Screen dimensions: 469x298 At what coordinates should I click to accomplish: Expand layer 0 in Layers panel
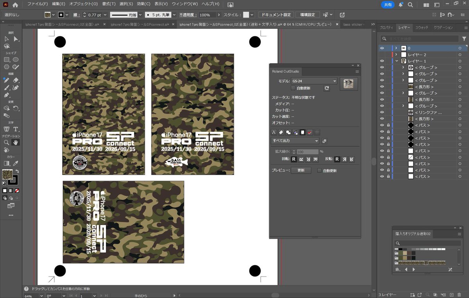click(x=396, y=48)
